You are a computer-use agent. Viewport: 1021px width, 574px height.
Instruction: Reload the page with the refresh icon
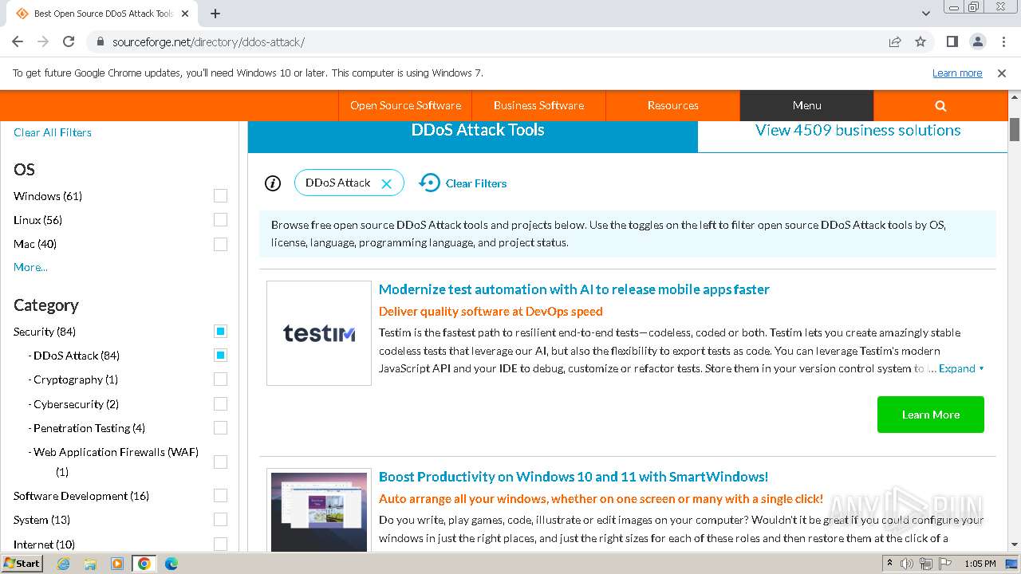[x=69, y=41]
